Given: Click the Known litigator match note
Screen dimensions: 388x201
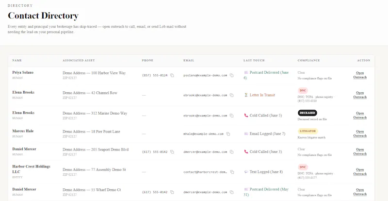Looking at the screenshot, I should (311, 137).
